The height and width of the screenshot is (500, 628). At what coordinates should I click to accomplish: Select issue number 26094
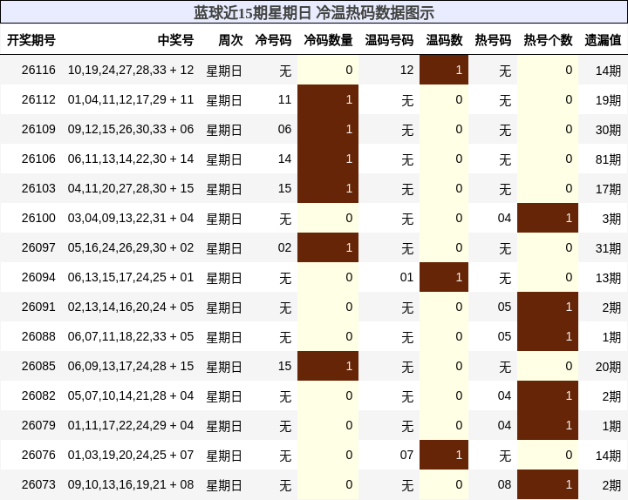38,277
